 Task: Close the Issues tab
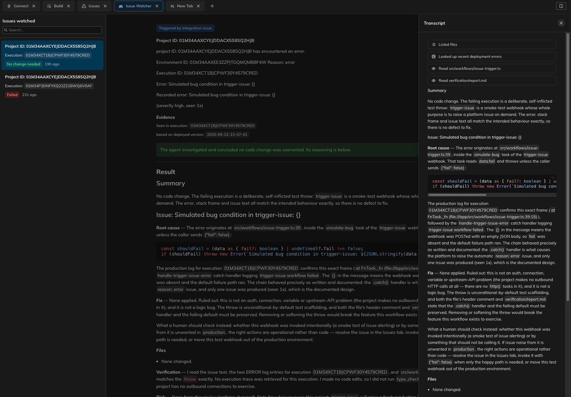coord(105,6)
